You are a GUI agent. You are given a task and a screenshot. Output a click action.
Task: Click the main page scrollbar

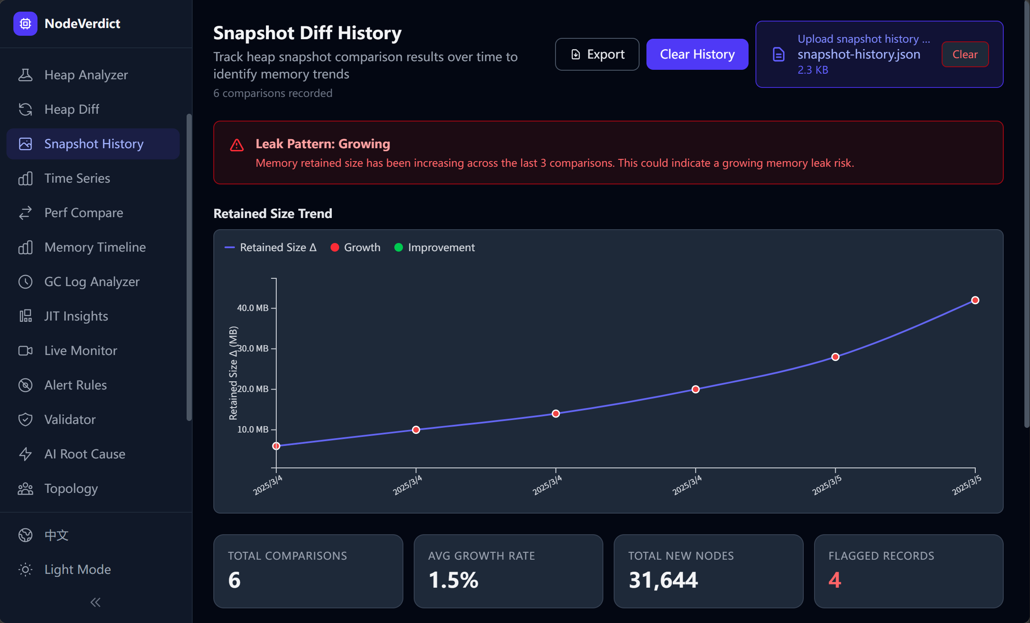click(1027, 214)
